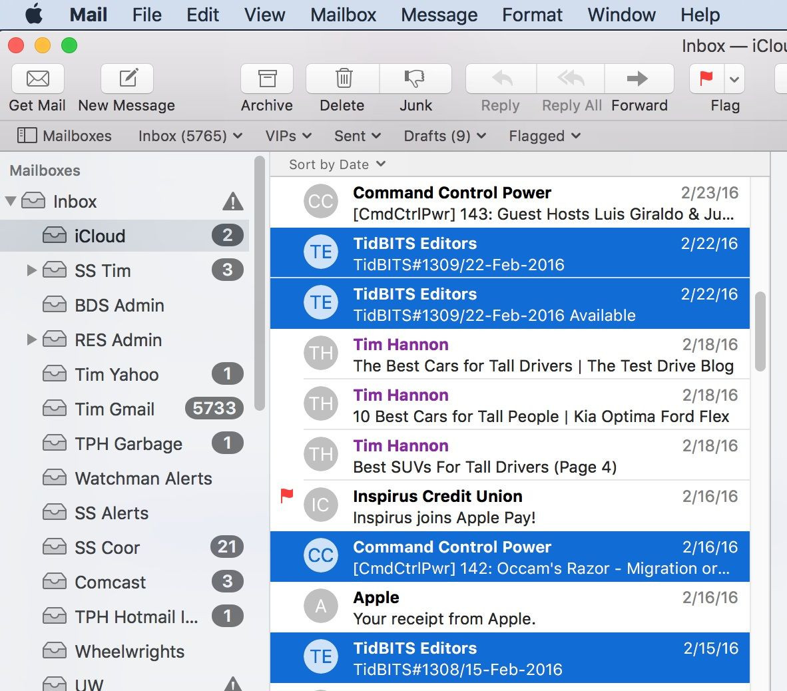The image size is (787, 691).
Task: Select the Tim Yahoo mailbox
Action: click(x=125, y=374)
